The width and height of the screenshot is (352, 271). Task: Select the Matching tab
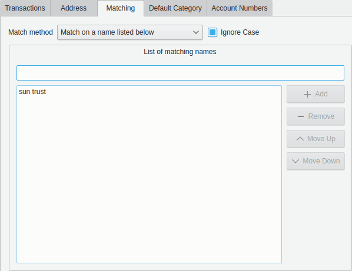click(121, 8)
